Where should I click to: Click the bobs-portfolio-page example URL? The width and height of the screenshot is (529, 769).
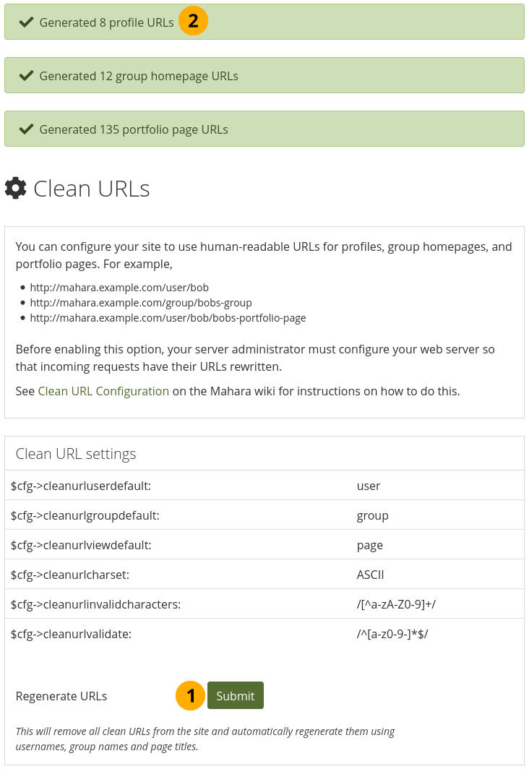pos(168,318)
